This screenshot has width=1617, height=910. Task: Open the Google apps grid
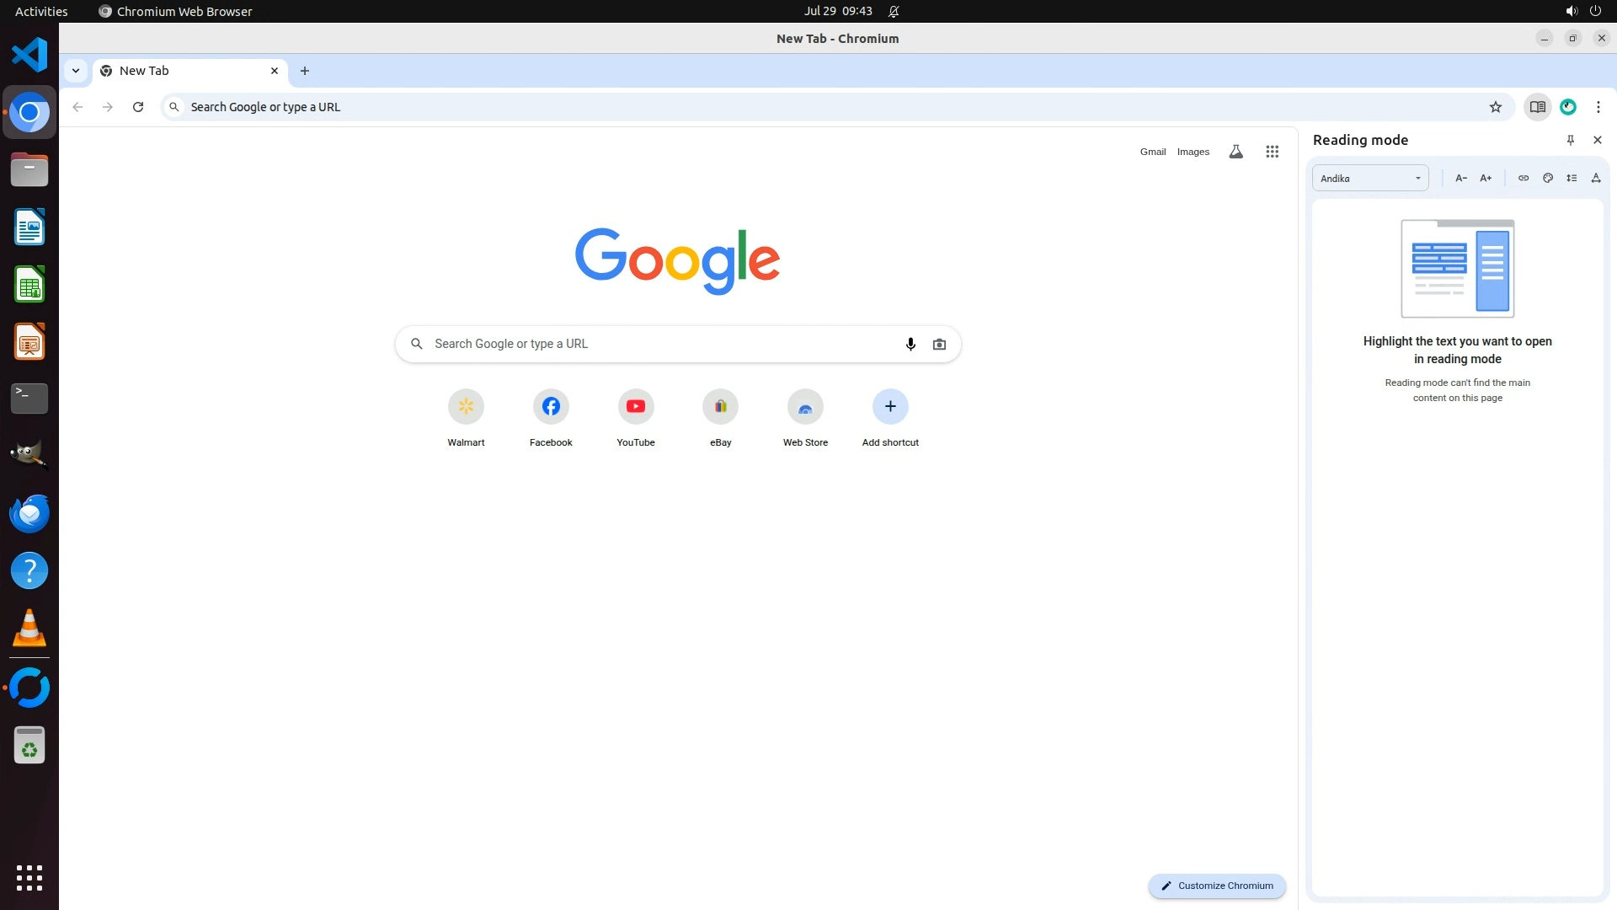point(1272,152)
